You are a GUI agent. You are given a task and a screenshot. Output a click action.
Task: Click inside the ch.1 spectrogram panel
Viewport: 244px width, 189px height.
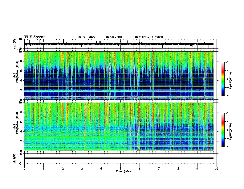pyautogui.click(x=120, y=75)
